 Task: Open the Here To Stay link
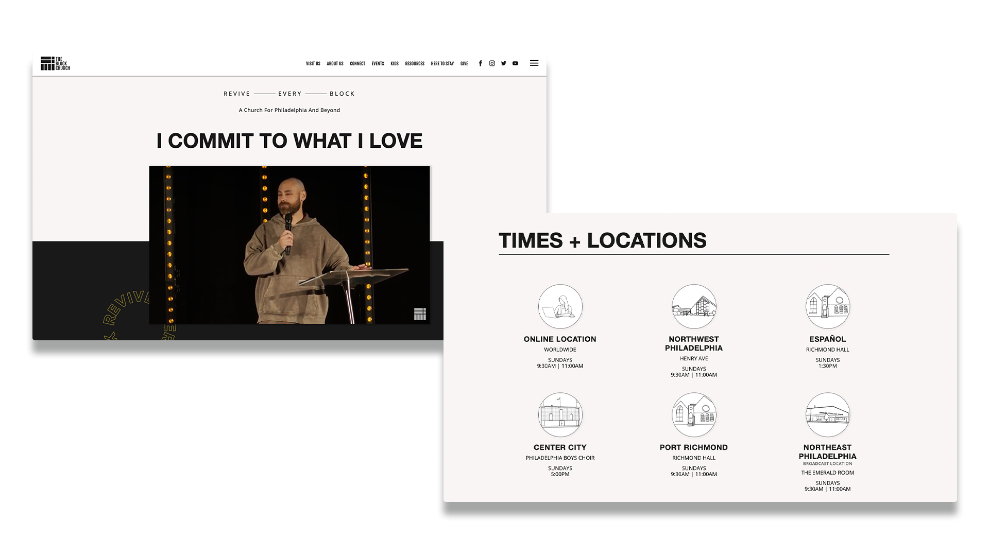point(442,64)
